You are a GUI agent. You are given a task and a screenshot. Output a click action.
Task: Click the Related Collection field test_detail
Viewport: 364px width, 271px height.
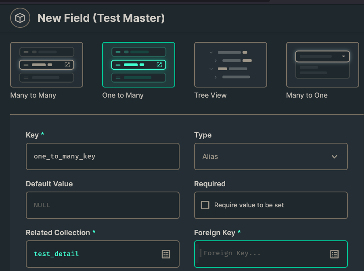[103, 254]
